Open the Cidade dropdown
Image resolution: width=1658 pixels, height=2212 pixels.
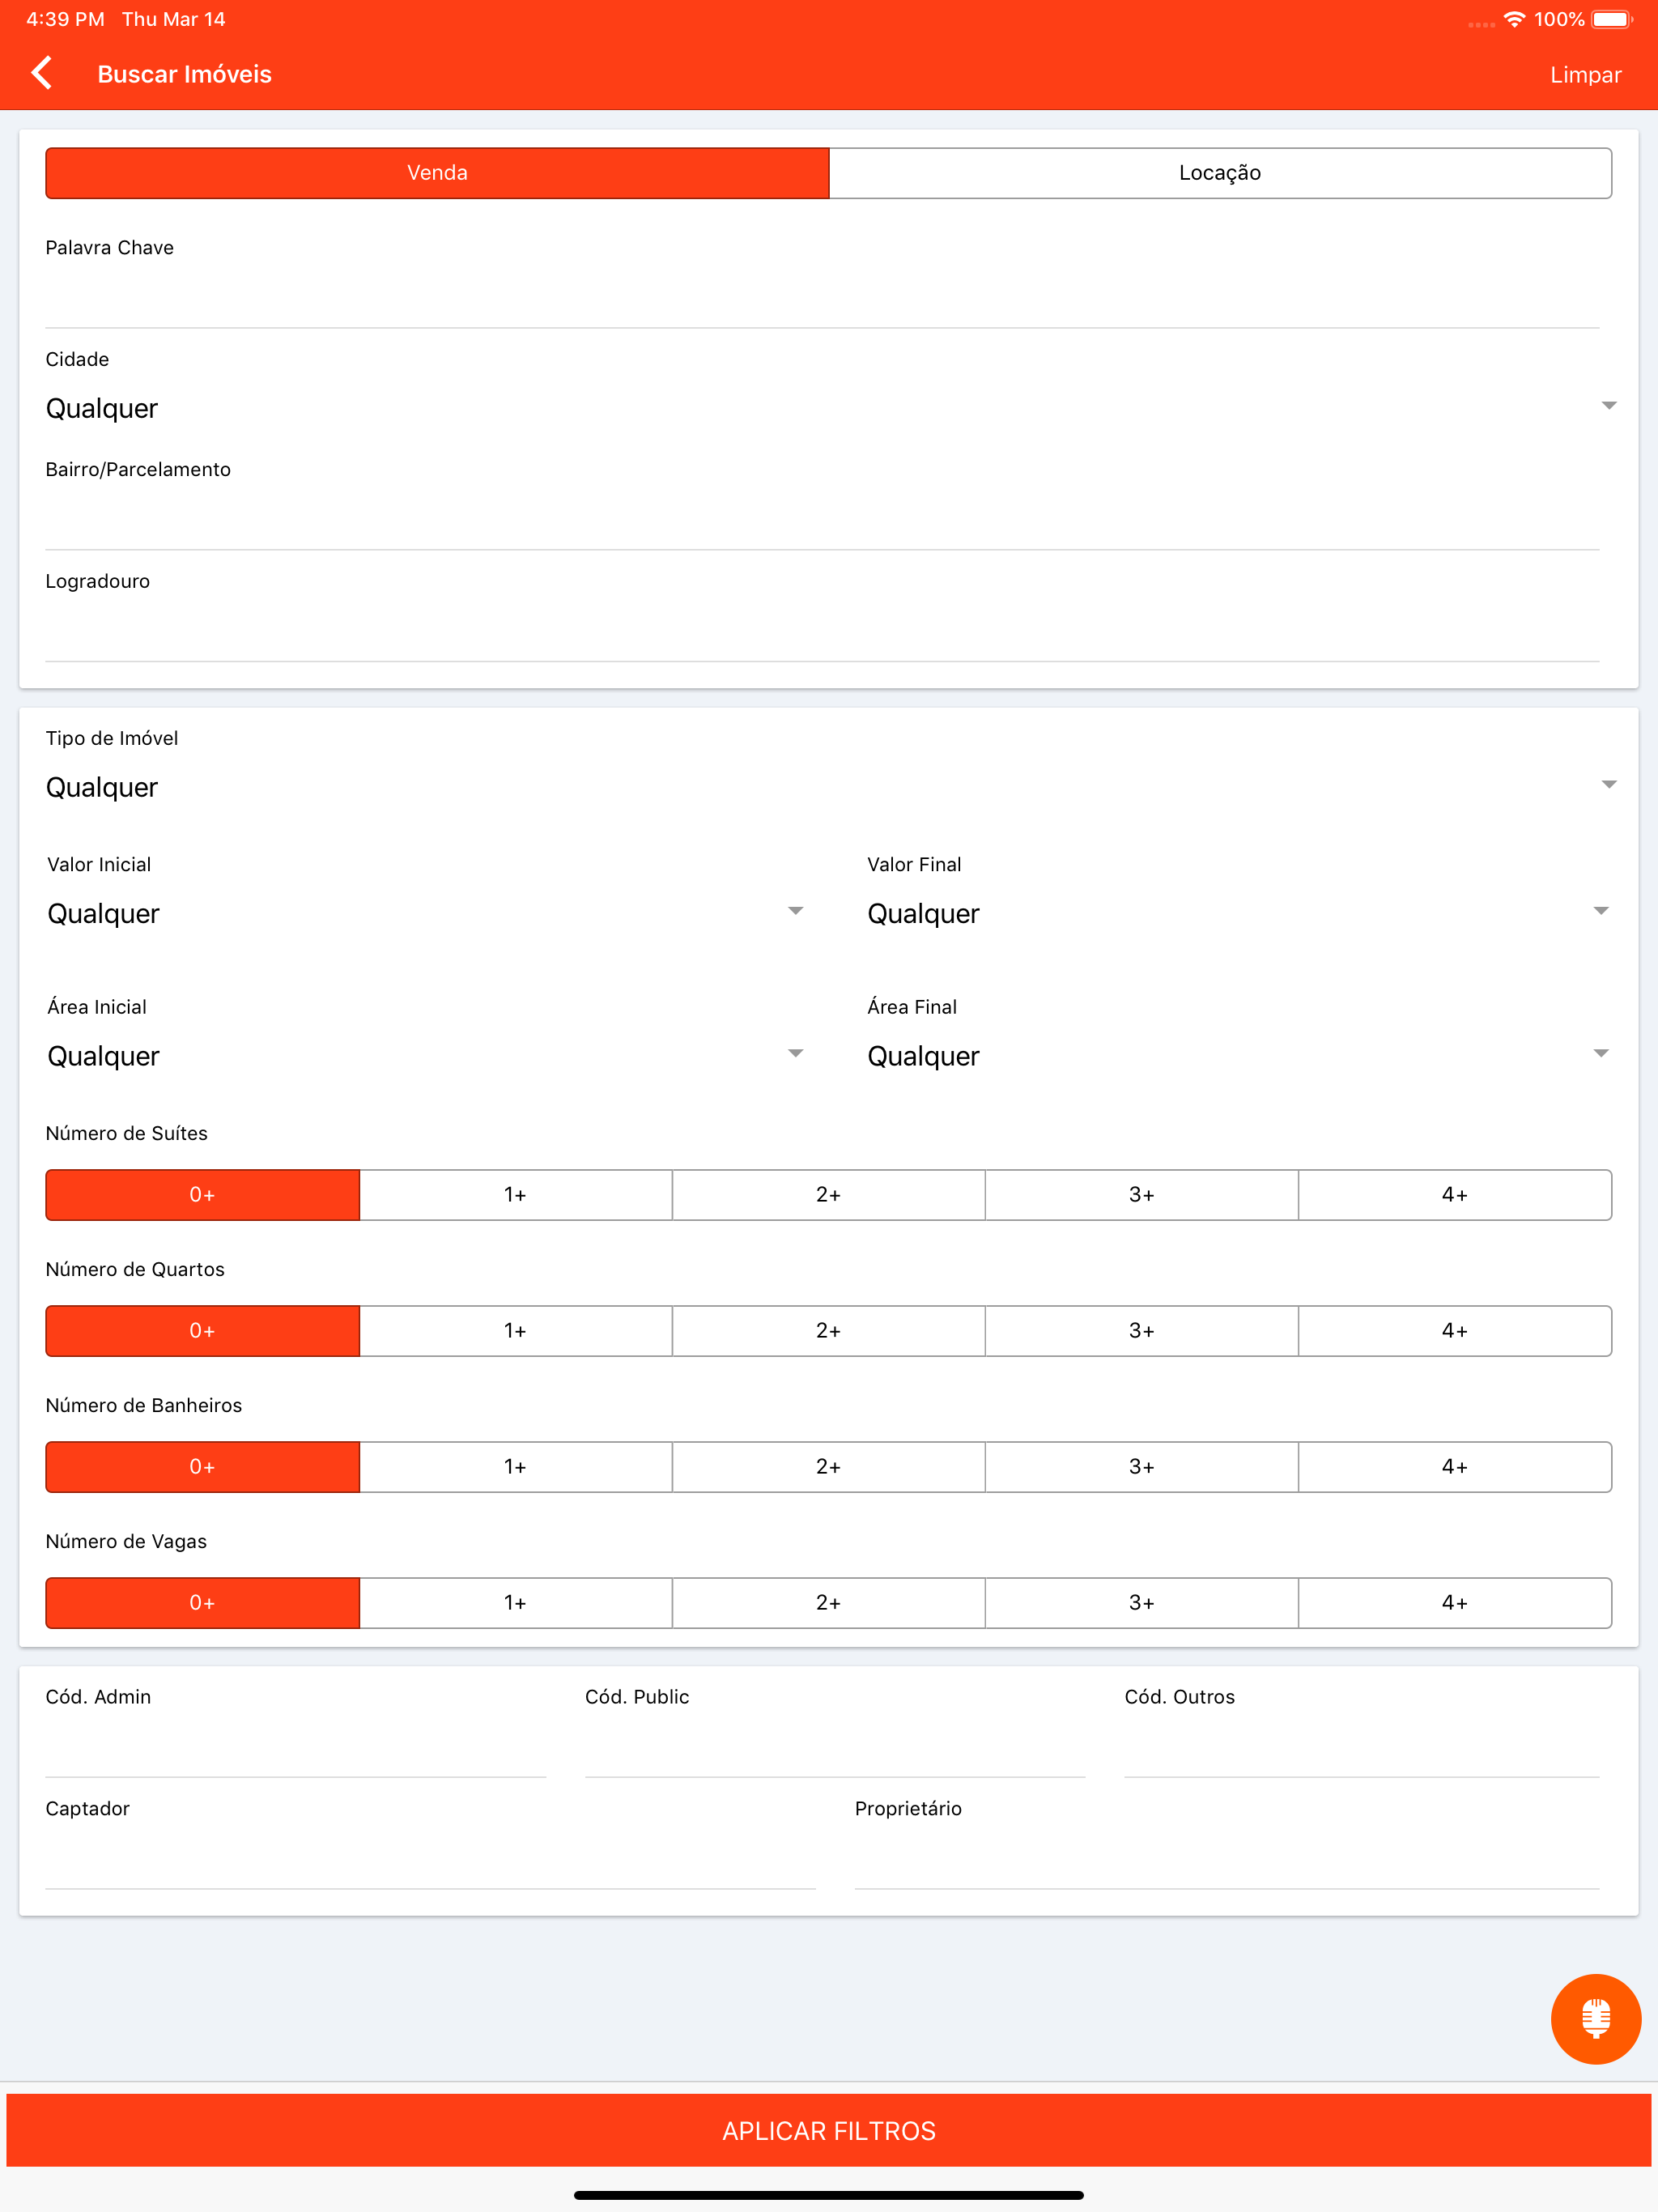tap(829, 408)
